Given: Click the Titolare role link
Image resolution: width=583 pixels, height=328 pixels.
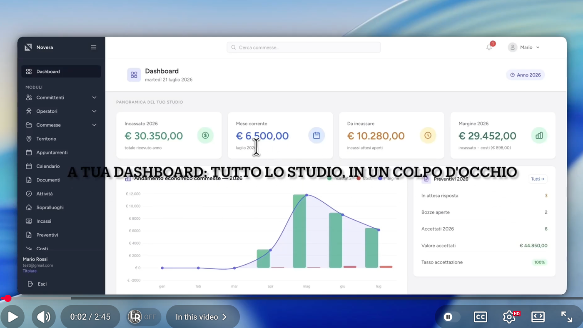Looking at the screenshot, I should pos(30,271).
